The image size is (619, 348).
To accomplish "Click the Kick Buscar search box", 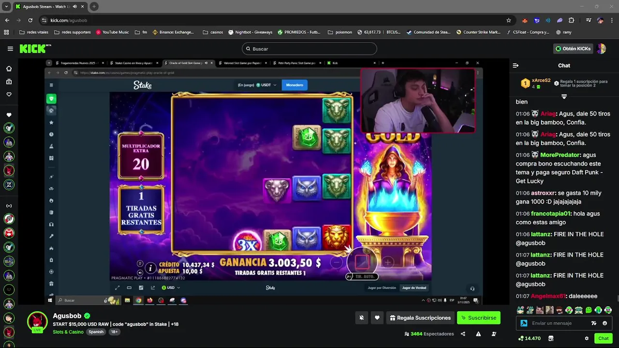I will click(x=309, y=49).
